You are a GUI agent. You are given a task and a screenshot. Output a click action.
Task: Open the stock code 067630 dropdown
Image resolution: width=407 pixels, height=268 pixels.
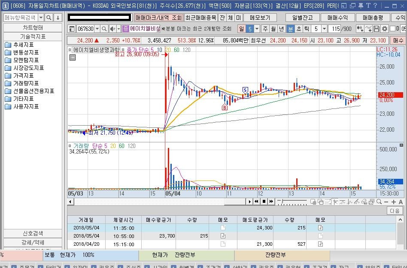(x=97, y=29)
